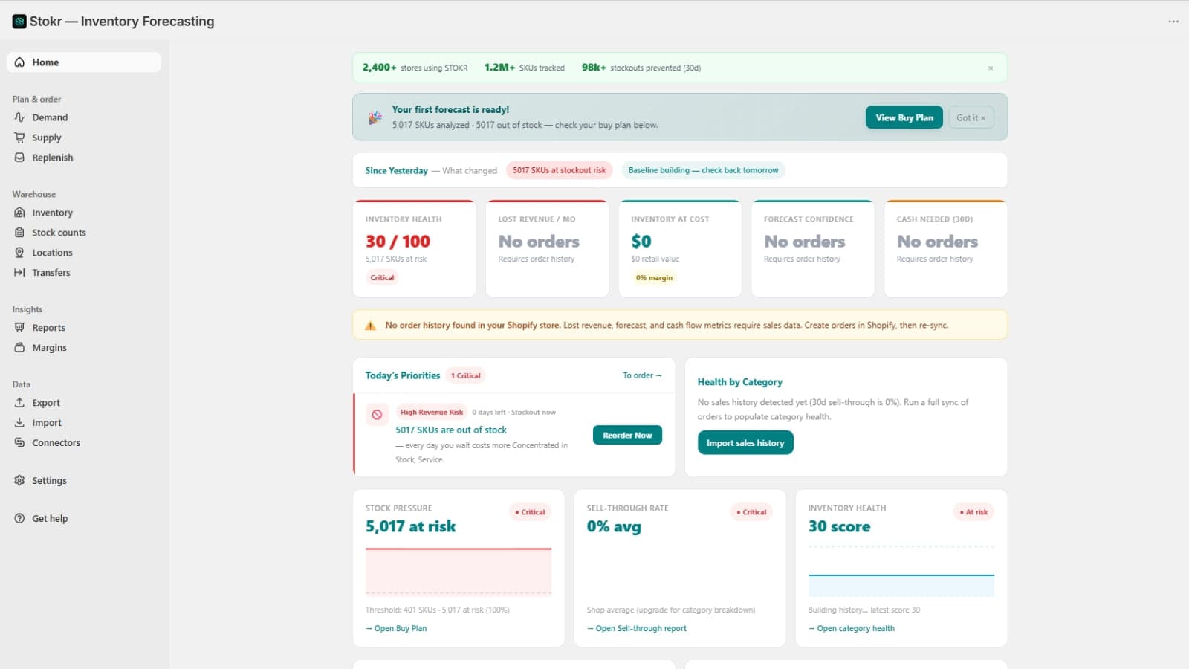Click the Inventory Health score chart
1189x669 pixels.
[901, 572]
